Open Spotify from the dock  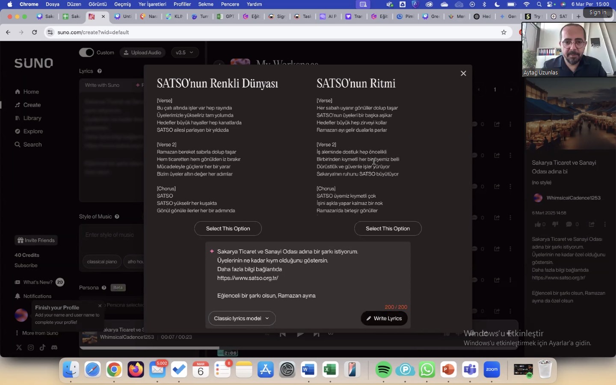383,370
